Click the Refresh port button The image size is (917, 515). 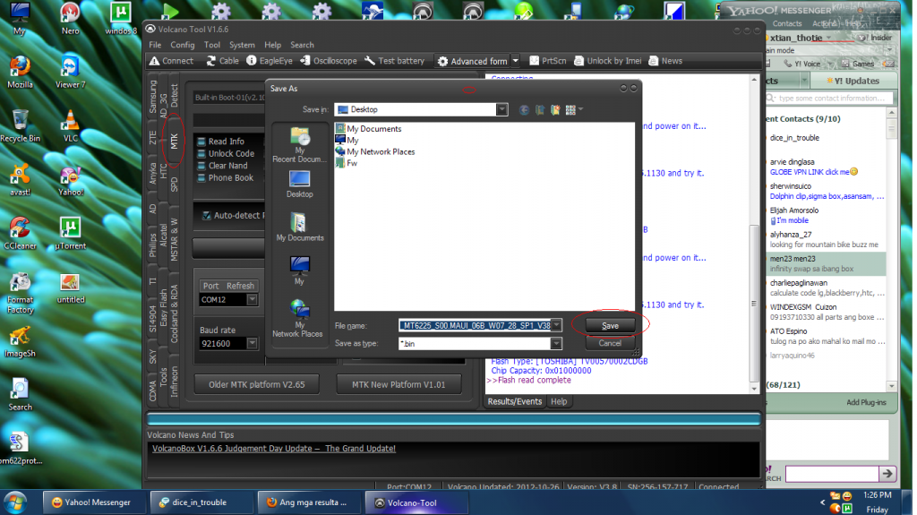tap(240, 286)
